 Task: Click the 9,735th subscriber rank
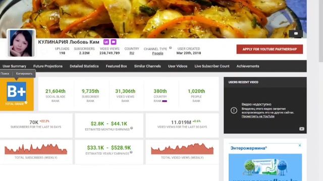[x=90, y=91]
